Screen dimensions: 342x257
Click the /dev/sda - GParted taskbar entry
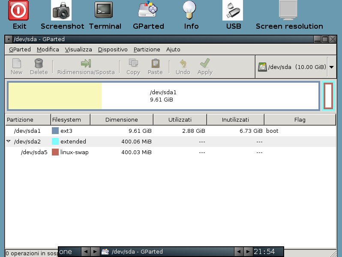tap(167, 252)
